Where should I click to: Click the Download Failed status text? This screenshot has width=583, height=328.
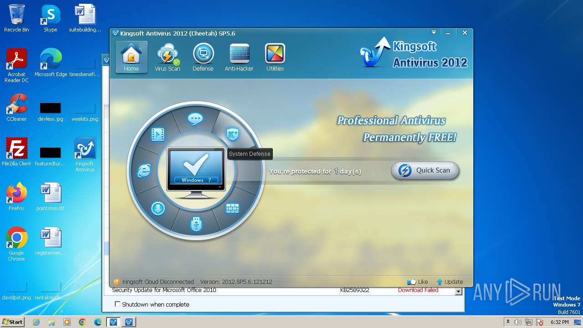[x=418, y=290]
